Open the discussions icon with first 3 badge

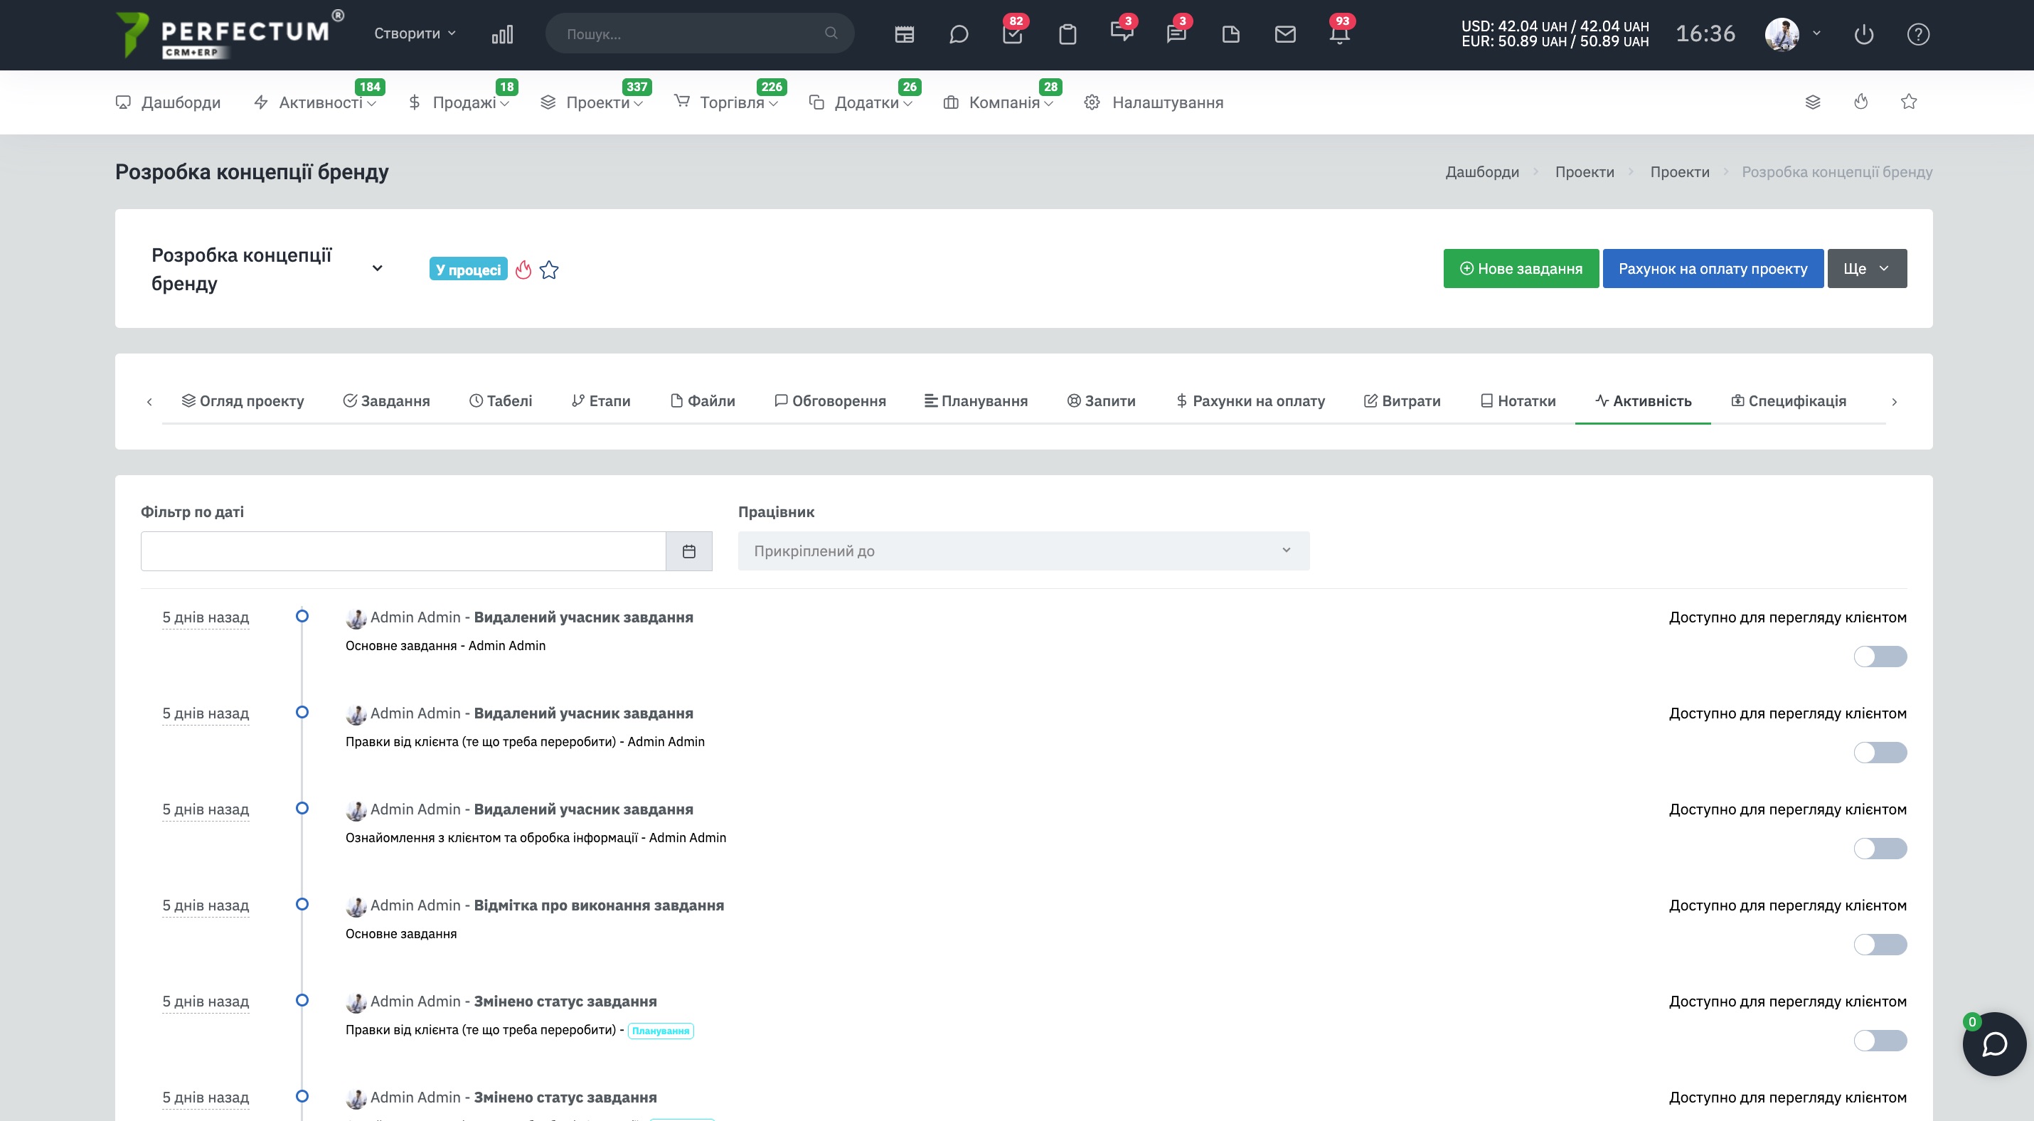coord(1122,33)
